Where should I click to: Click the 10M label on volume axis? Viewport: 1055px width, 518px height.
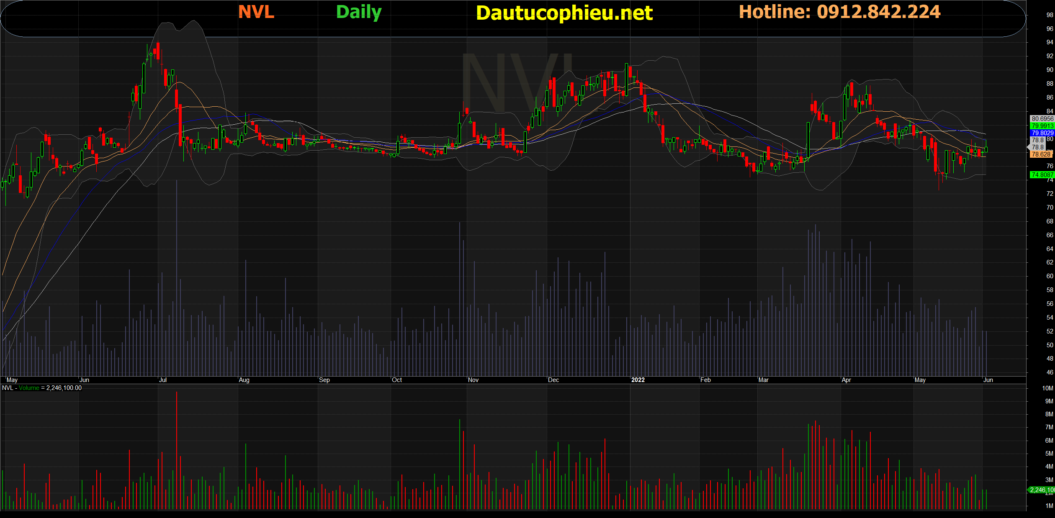[x=1047, y=388]
